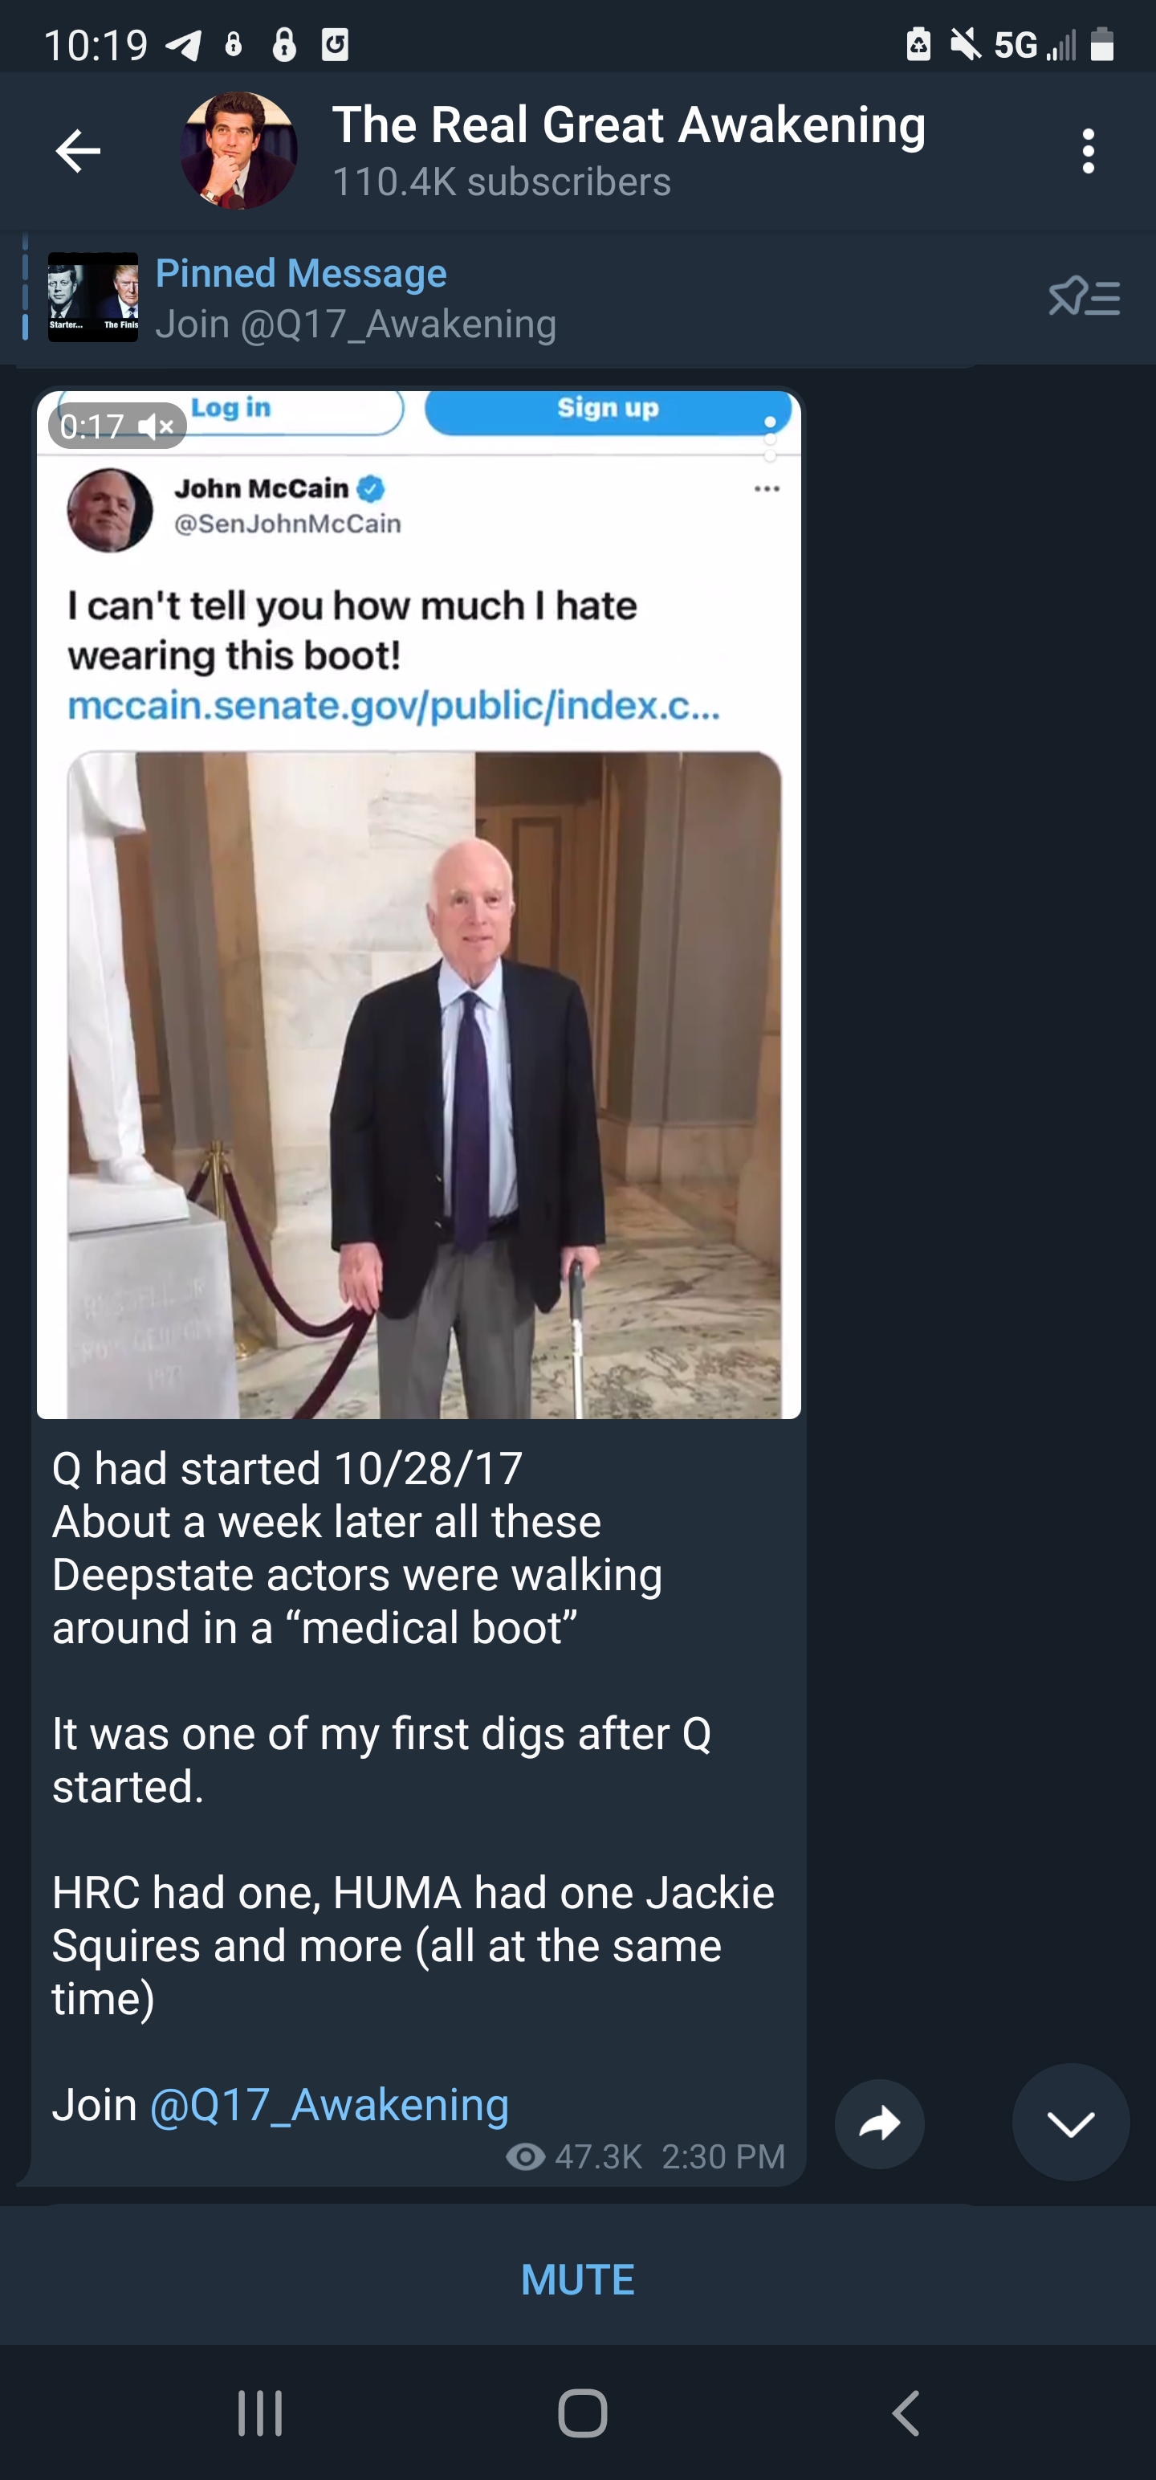Tap the 2:30 PM message timestamp

coord(722,2156)
